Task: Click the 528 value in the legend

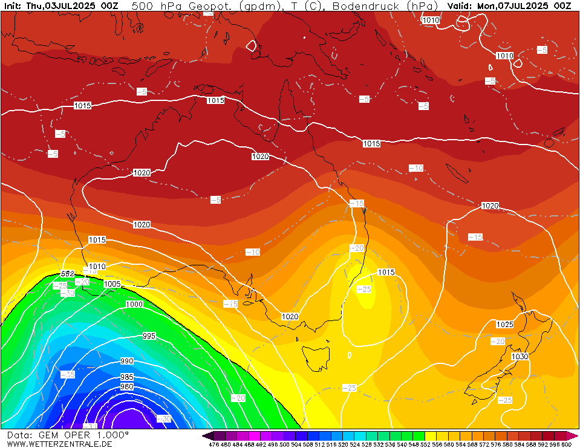Action: (x=366, y=444)
